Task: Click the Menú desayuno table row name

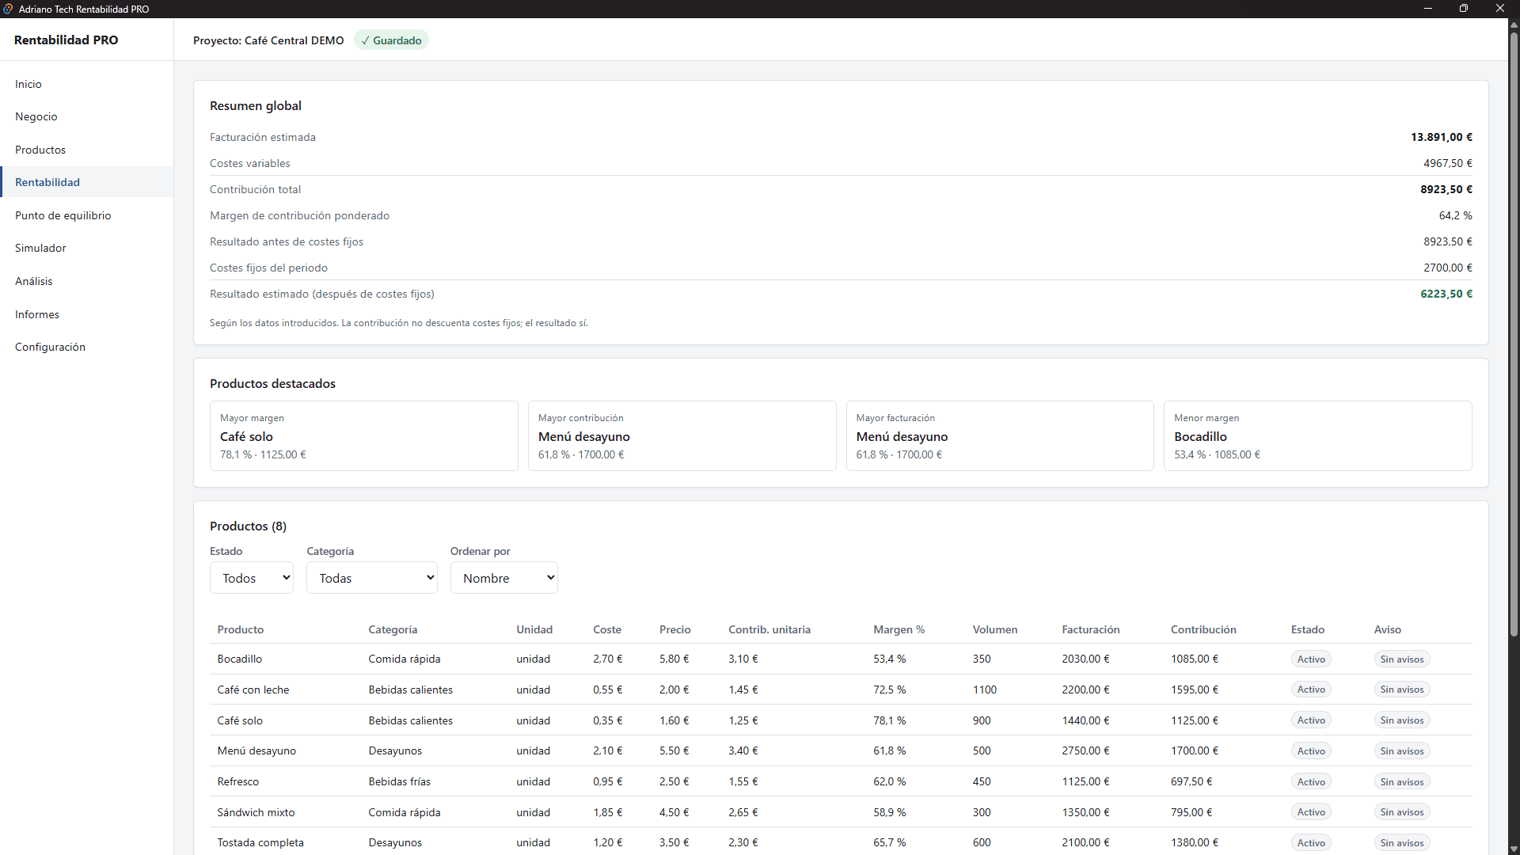Action: tap(256, 750)
